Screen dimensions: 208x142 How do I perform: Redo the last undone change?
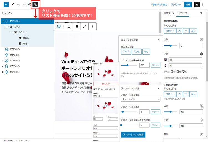click(x=24, y=5)
